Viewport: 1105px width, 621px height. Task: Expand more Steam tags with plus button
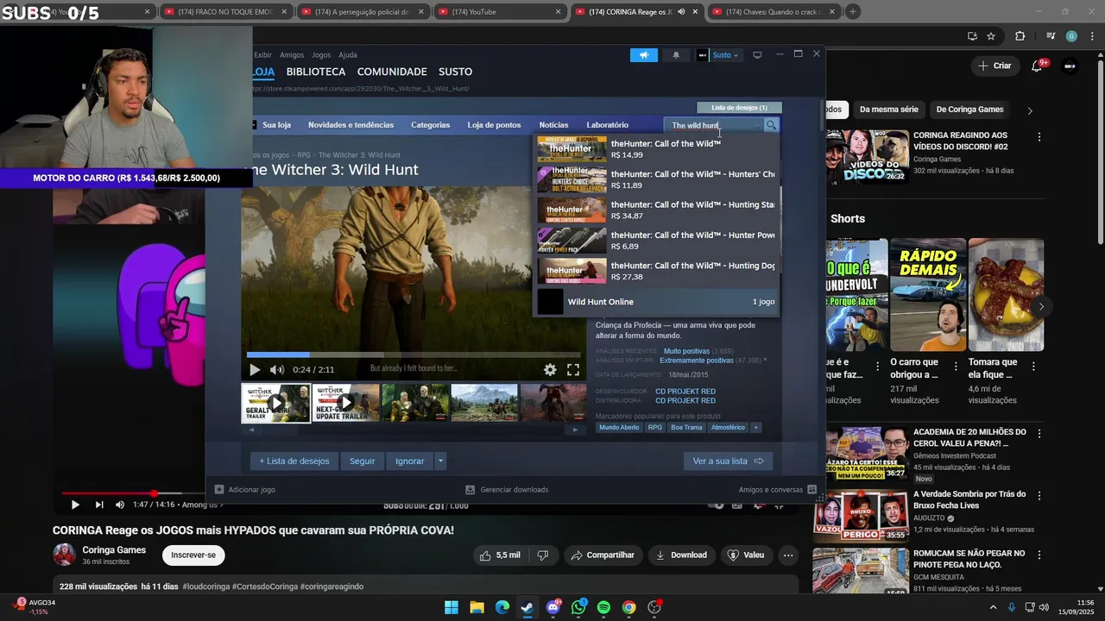(x=755, y=428)
